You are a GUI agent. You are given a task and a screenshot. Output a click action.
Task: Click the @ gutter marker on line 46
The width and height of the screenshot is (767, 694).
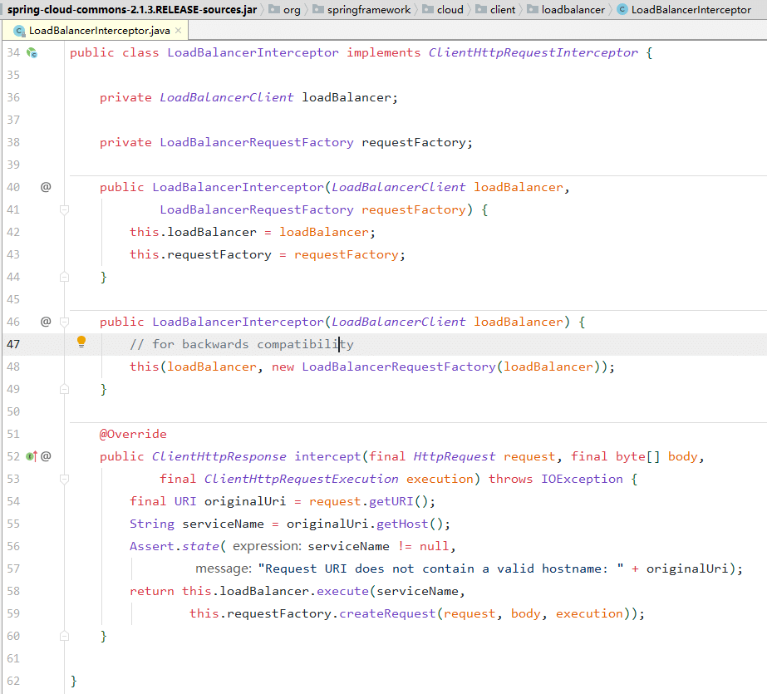46,322
